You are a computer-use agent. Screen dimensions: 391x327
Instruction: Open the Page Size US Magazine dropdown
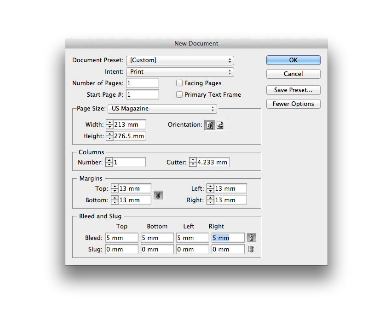pyautogui.click(x=162, y=109)
